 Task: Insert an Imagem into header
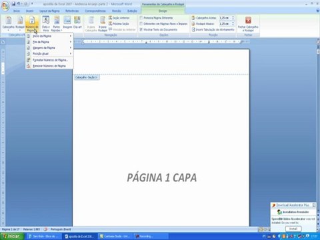67,23
